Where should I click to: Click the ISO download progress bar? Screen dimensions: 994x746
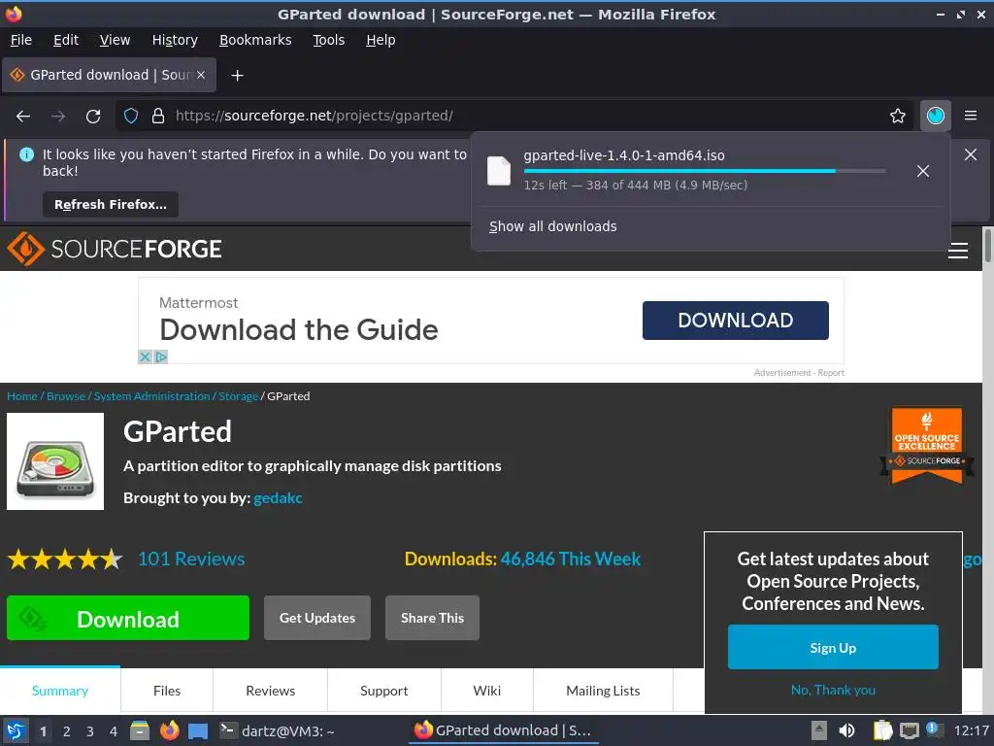[705, 171]
